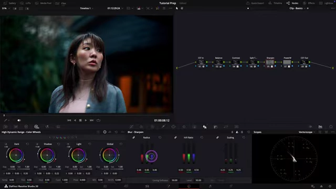Click the H/V Ratio blue channel slider

click(194, 154)
